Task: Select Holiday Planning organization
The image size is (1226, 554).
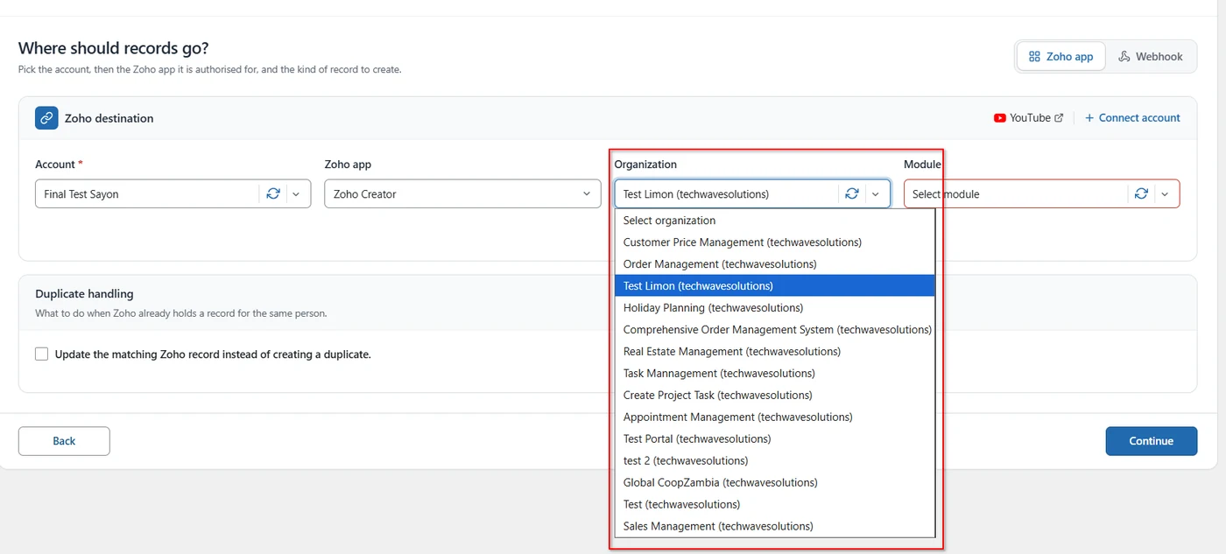Action: pos(775,308)
